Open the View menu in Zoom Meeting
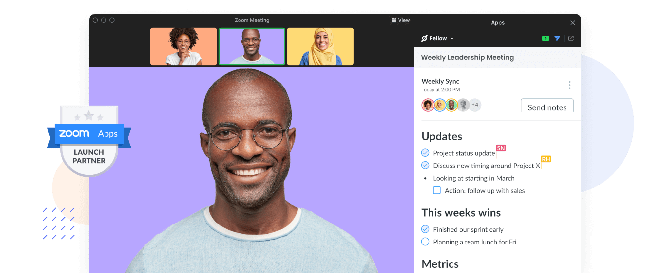 pyautogui.click(x=400, y=20)
